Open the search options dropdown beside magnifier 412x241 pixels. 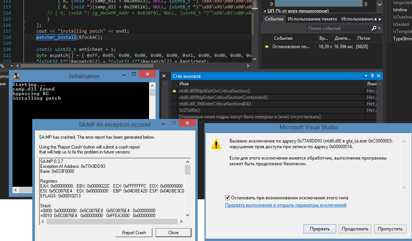(x=379, y=28)
